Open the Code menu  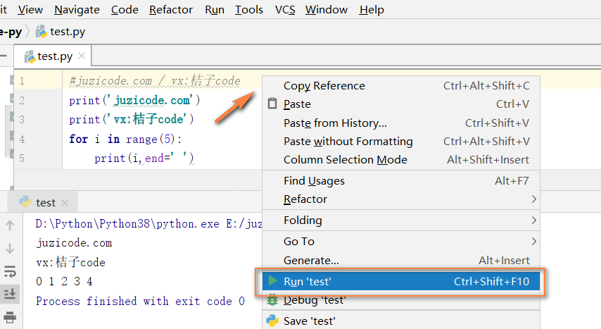125,10
